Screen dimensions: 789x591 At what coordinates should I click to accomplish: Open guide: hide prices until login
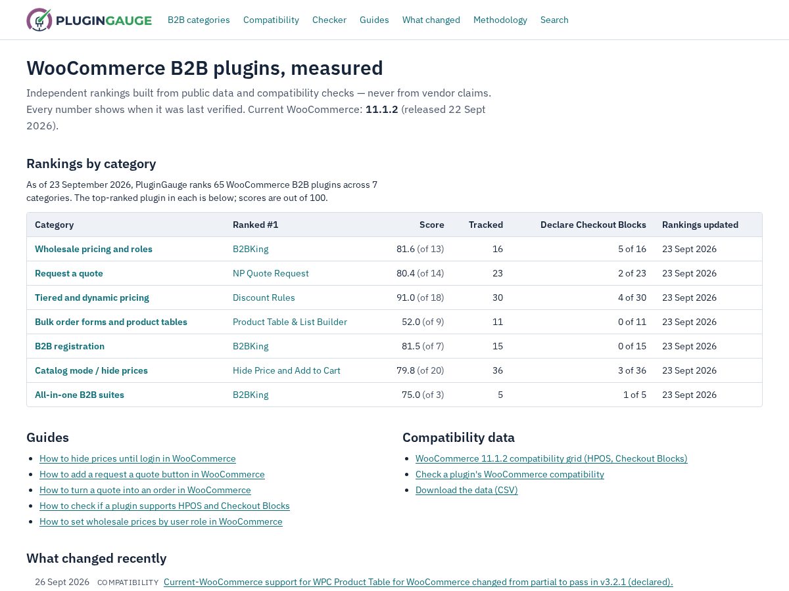(x=137, y=458)
